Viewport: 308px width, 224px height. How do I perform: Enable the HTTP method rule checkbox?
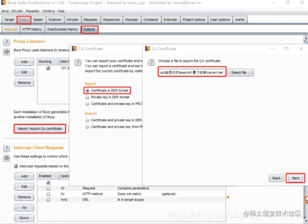click(x=48, y=194)
